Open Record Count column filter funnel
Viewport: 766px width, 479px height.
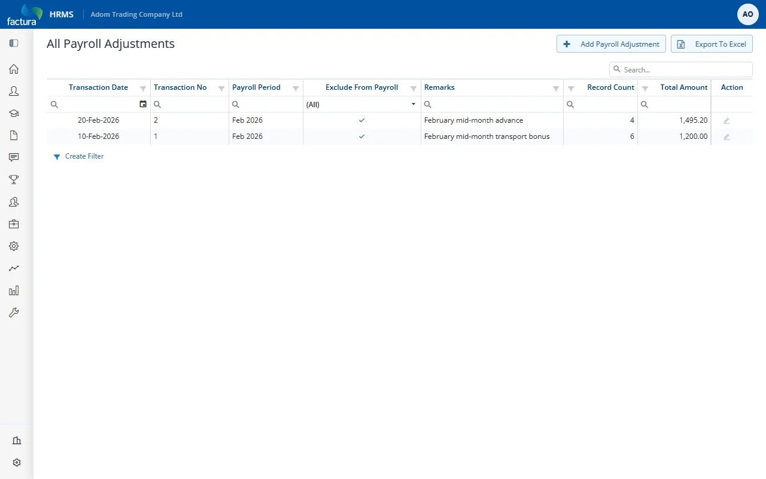571,89
